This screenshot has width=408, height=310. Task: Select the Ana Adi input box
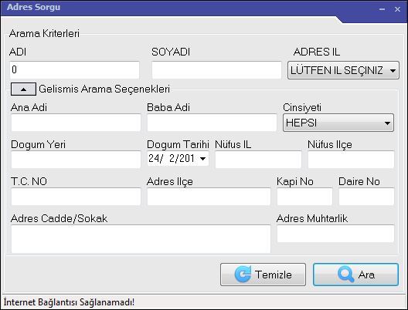coord(76,123)
